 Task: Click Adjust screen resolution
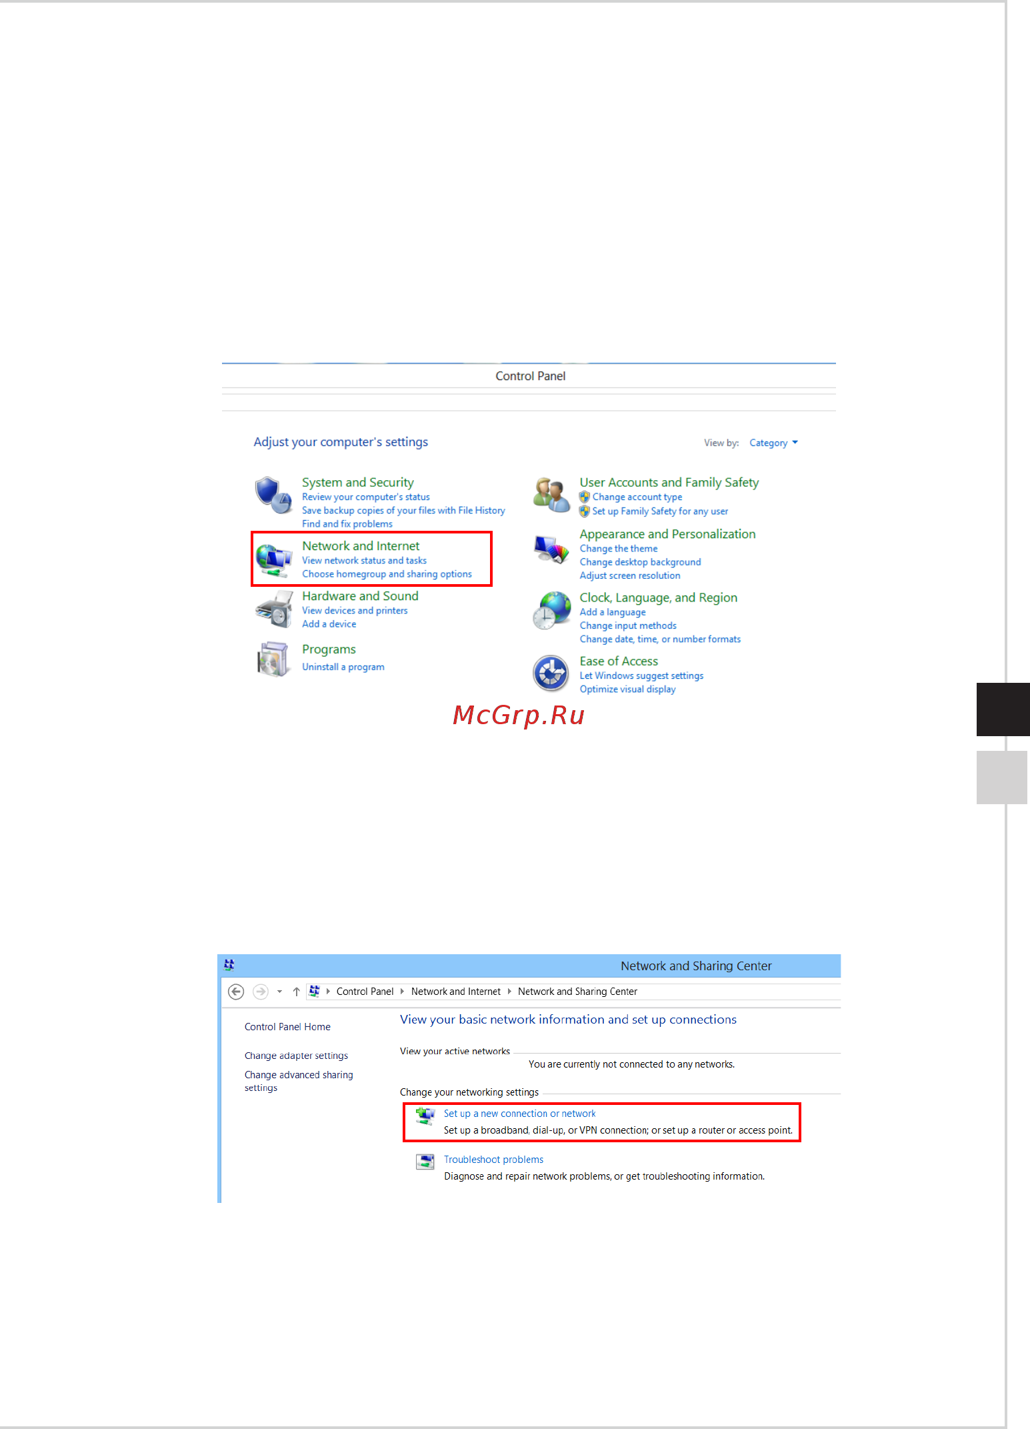(630, 575)
